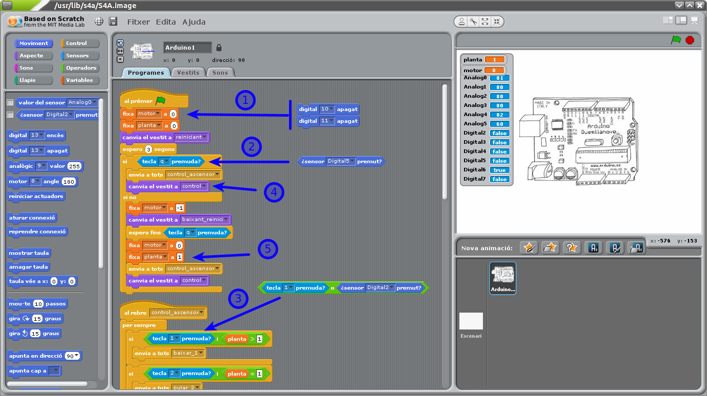
Task: Add a new Arduino object (plain board icon)
Action: (594, 248)
